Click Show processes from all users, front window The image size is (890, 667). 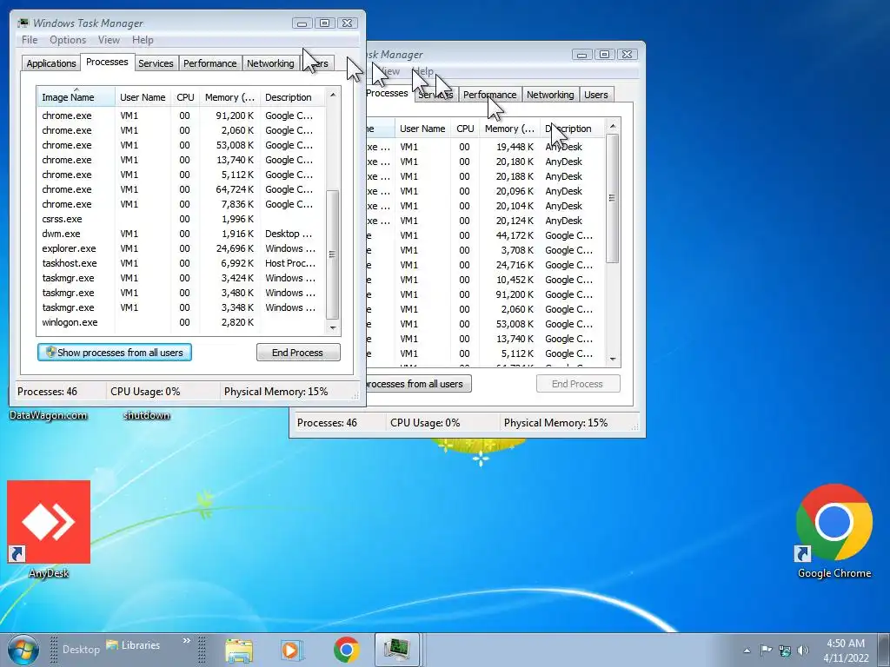click(115, 353)
